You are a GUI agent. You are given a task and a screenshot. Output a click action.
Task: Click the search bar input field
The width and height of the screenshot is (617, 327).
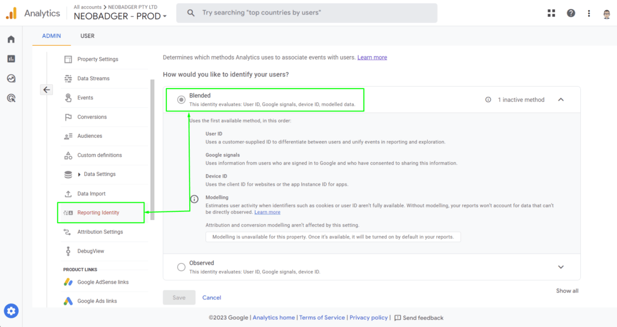(307, 13)
